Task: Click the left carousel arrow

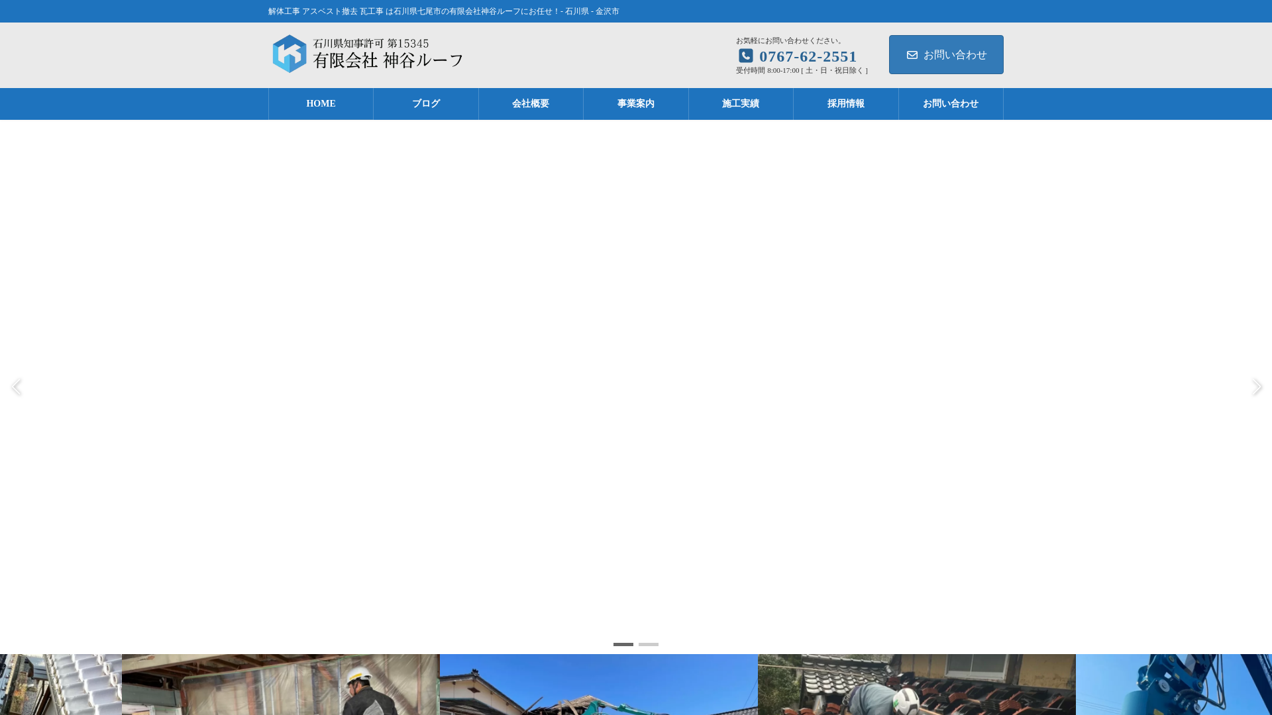Action: coord(17,387)
